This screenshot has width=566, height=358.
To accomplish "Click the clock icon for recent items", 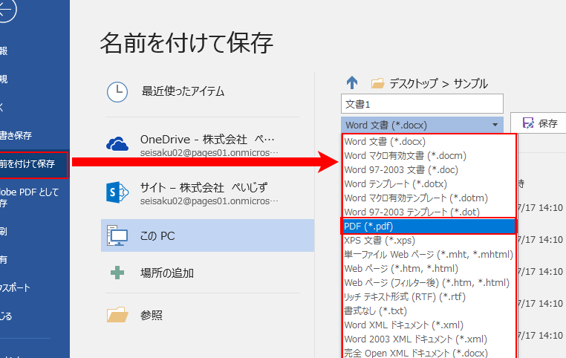I will click(117, 91).
